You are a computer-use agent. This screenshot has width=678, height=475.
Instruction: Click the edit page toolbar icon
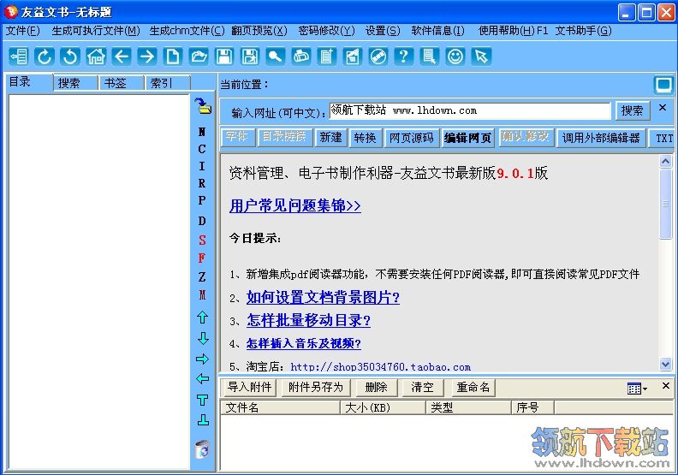click(353, 56)
